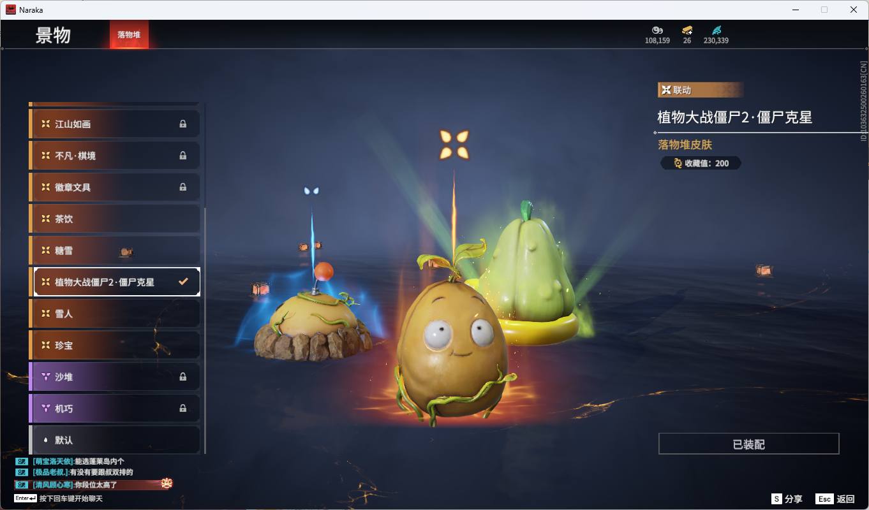Select the 糖雪 skin entry
This screenshot has height=510, width=869.
[x=115, y=251]
